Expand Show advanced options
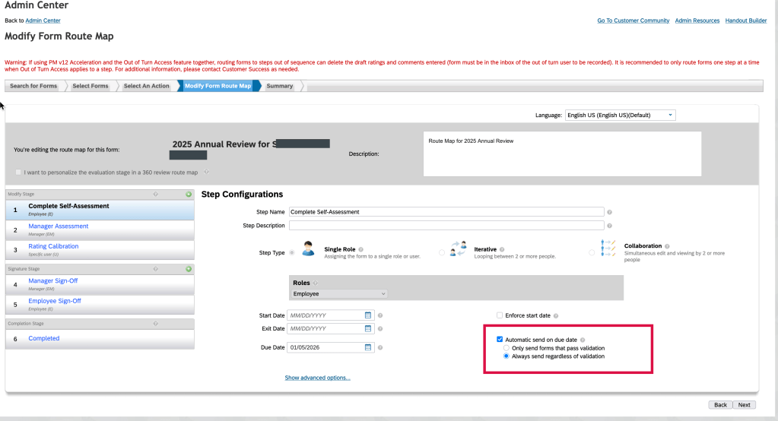The height and width of the screenshot is (421, 778). click(317, 378)
